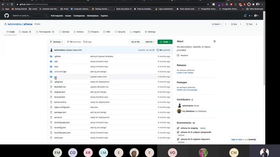Switch to the Wiki tab
The width and height of the screenshot is (280, 157).
point(107,32)
